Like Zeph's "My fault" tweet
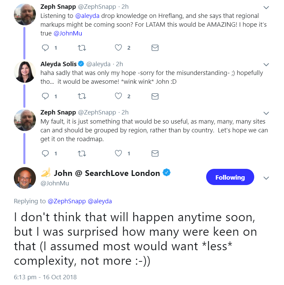Viewport: 284px width, 285px height. point(118,154)
